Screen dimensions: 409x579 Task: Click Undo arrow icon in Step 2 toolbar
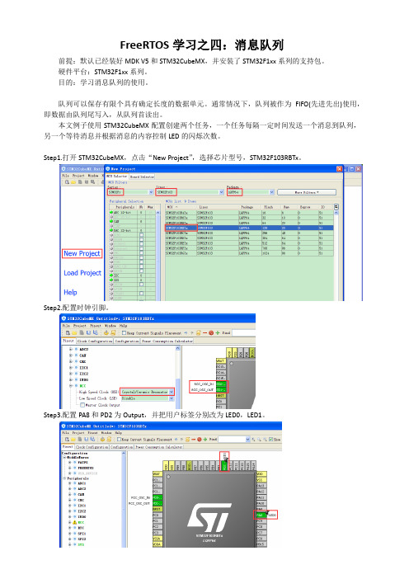[x=186, y=332]
